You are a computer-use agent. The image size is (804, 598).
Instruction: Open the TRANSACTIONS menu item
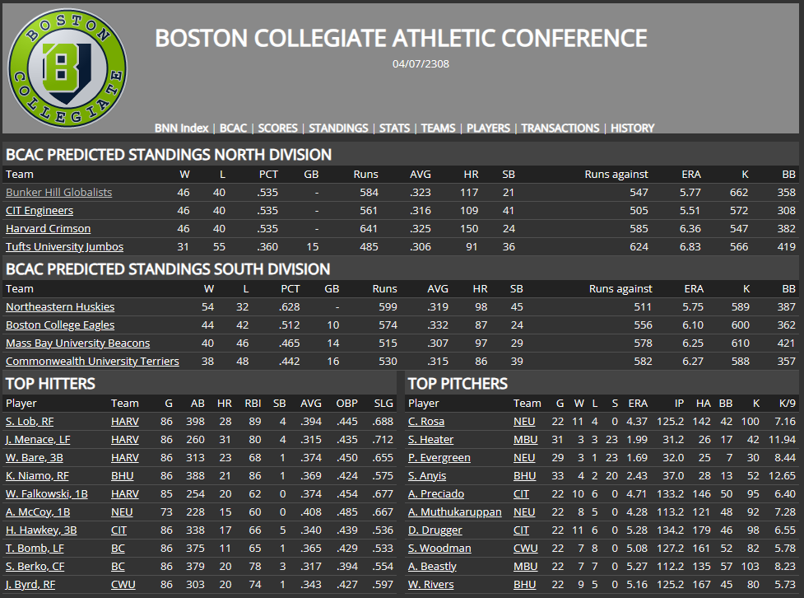[560, 128]
